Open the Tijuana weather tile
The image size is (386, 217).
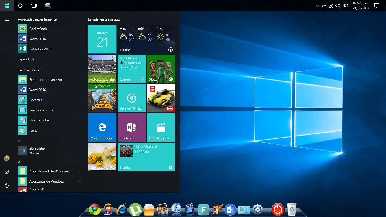[x=146, y=39]
